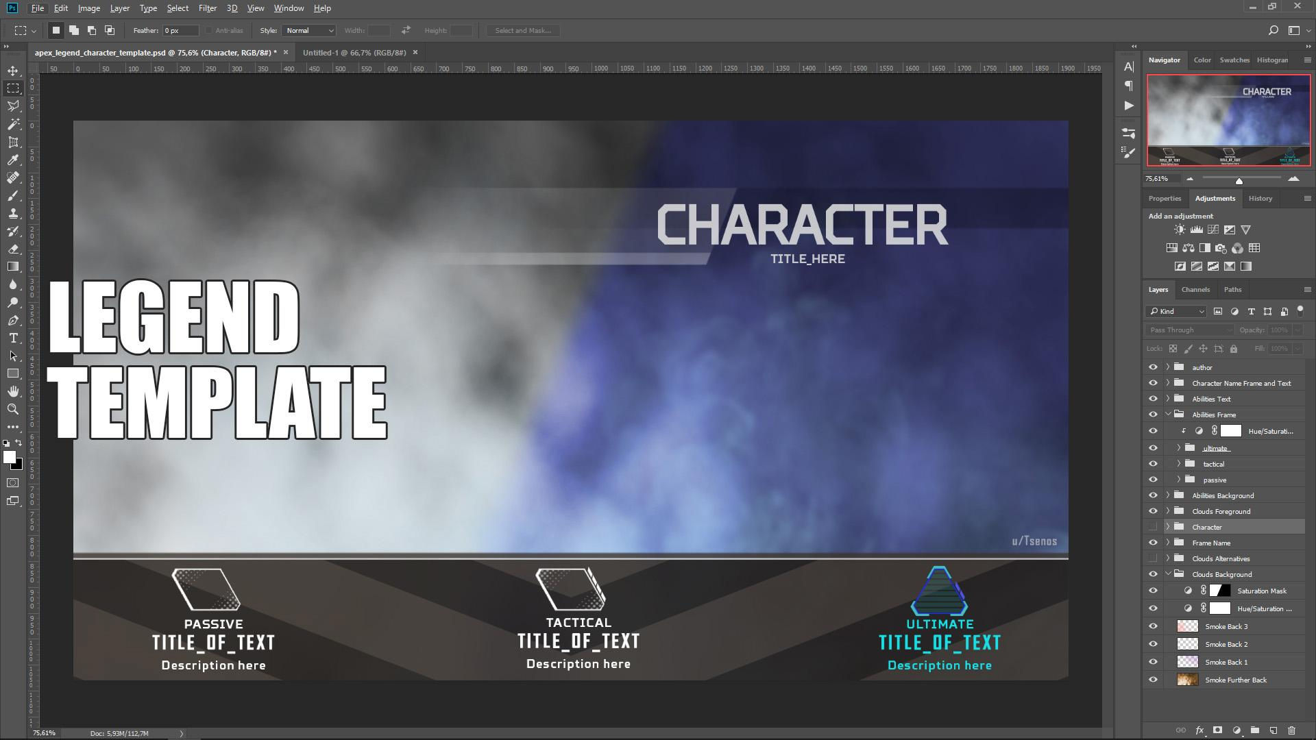Image resolution: width=1316 pixels, height=740 pixels.
Task: Open the search magnifier in options bar
Action: 1273,30
